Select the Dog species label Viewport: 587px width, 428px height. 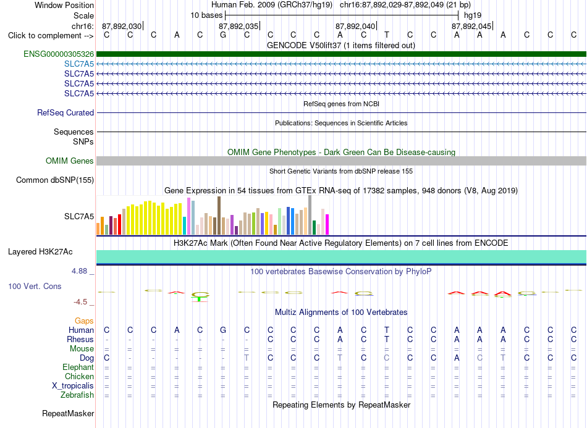pos(87,358)
